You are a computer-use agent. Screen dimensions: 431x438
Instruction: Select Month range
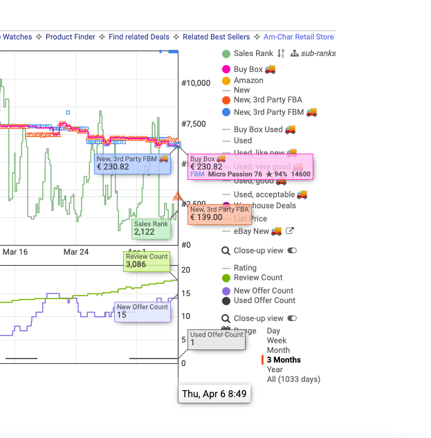pos(278,350)
